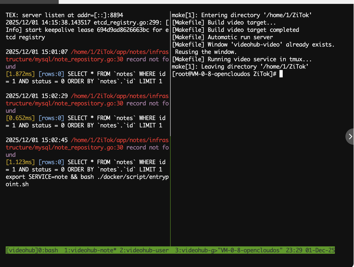This screenshot has width=354, height=267.
Task: Click "Automatic run server" line
Action: click(x=222, y=37)
